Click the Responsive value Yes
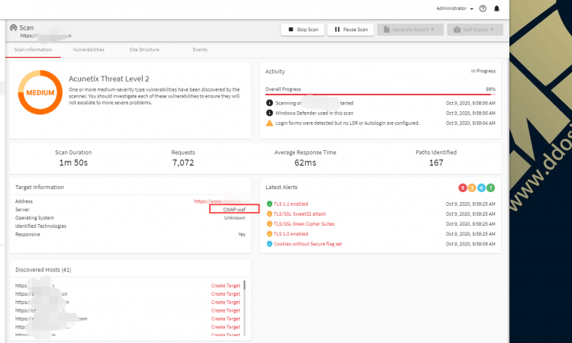Screen dimensions: 572x343 [242, 234]
